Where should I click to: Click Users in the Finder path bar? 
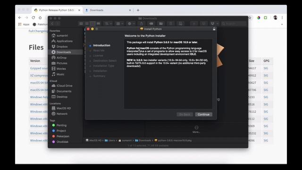[x=110, y=140]
